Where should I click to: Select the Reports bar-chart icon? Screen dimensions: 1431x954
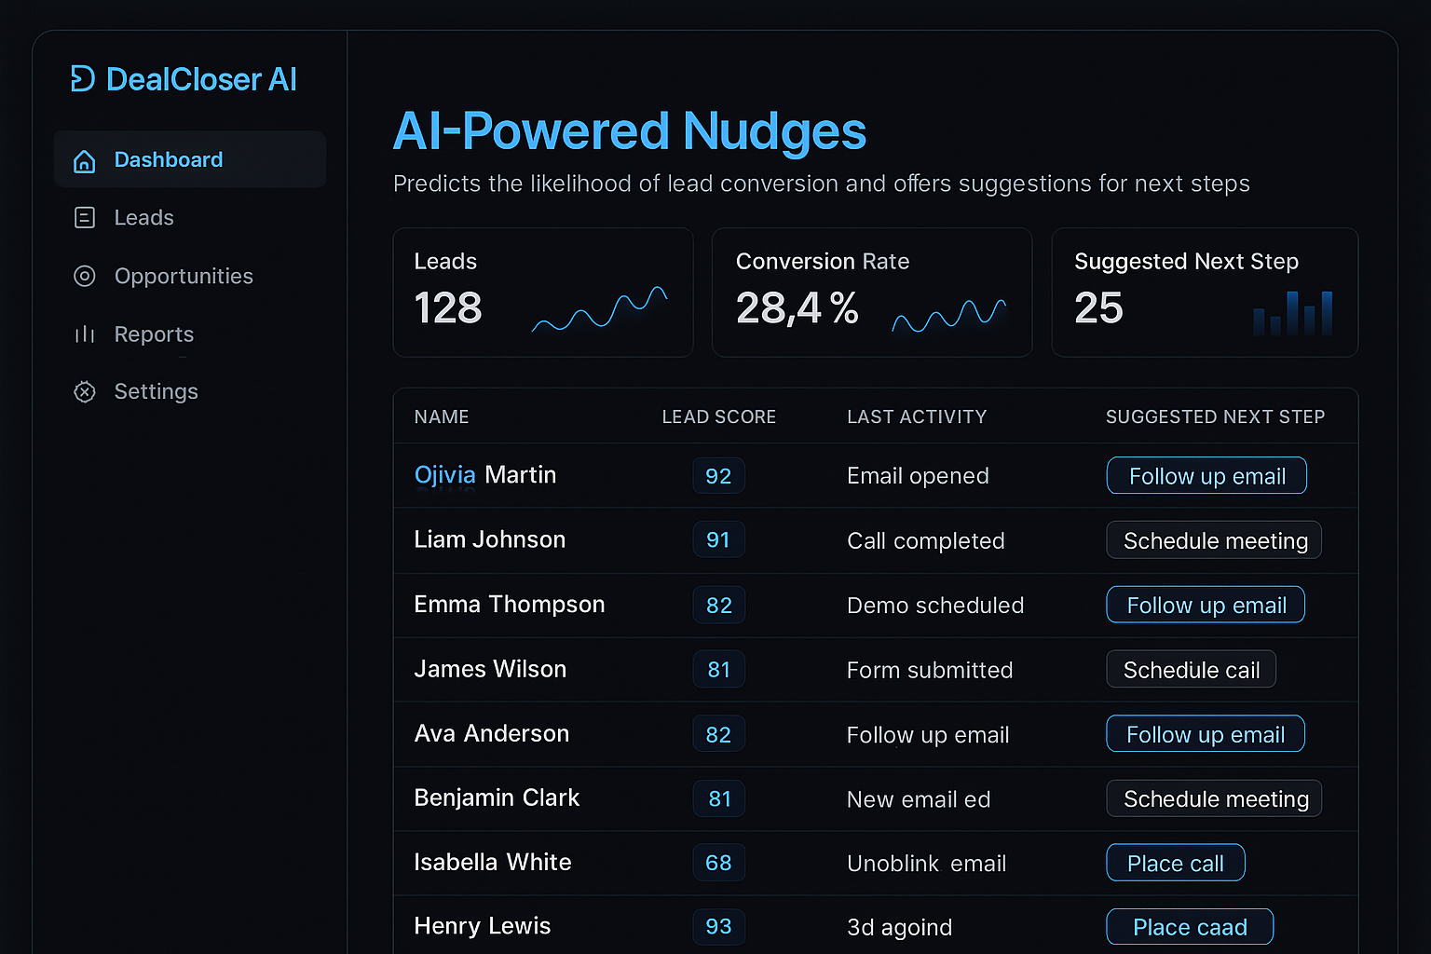click(x=84, y=334)
